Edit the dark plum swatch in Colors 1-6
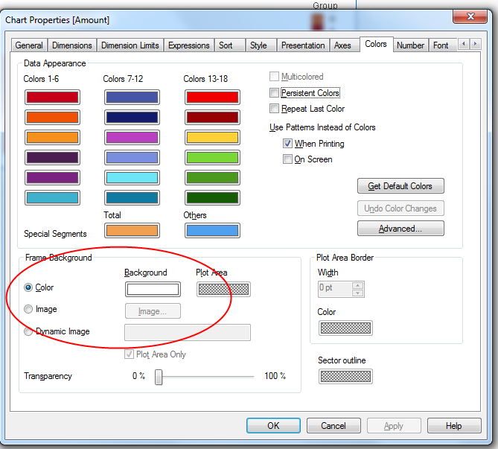Image resolution: width=498 pixels, height=449 pixels. click(x=52, y=158)
